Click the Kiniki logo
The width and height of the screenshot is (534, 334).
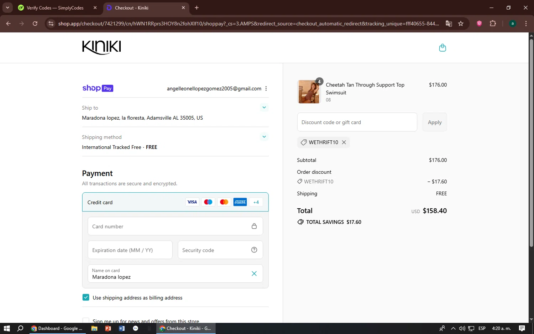(101, 47)
